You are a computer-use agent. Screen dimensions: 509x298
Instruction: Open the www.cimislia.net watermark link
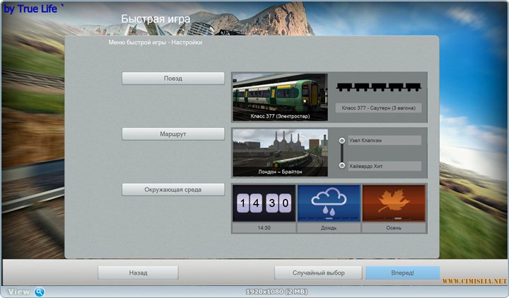tap(475, 282)
